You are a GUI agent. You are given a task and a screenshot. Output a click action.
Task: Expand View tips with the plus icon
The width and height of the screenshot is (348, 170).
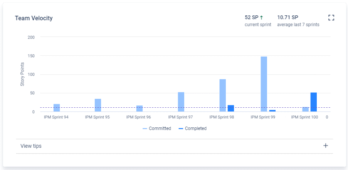coord(326,146)
